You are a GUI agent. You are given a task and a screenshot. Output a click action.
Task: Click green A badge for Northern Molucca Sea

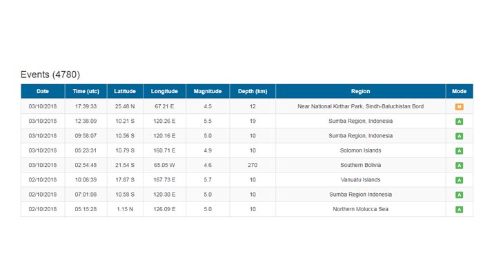tap(459, 209)
